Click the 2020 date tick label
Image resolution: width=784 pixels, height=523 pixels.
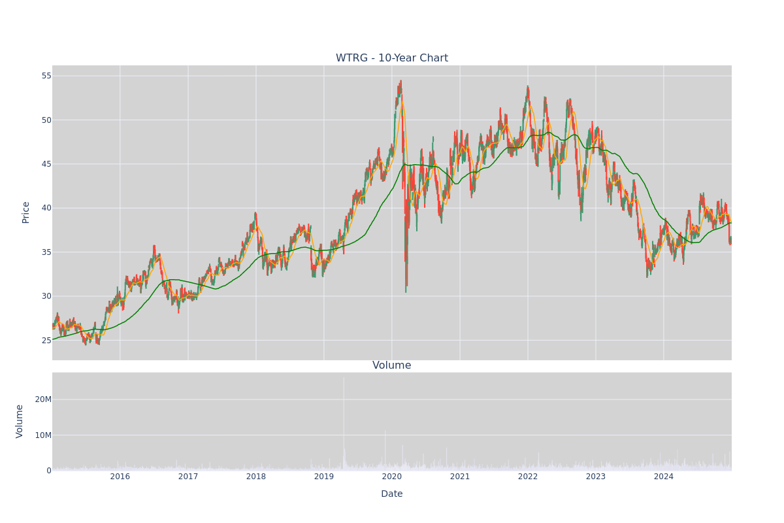click(x=392, y=477)
